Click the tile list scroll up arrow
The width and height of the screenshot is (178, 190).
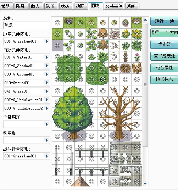click(x=145, y=20)
